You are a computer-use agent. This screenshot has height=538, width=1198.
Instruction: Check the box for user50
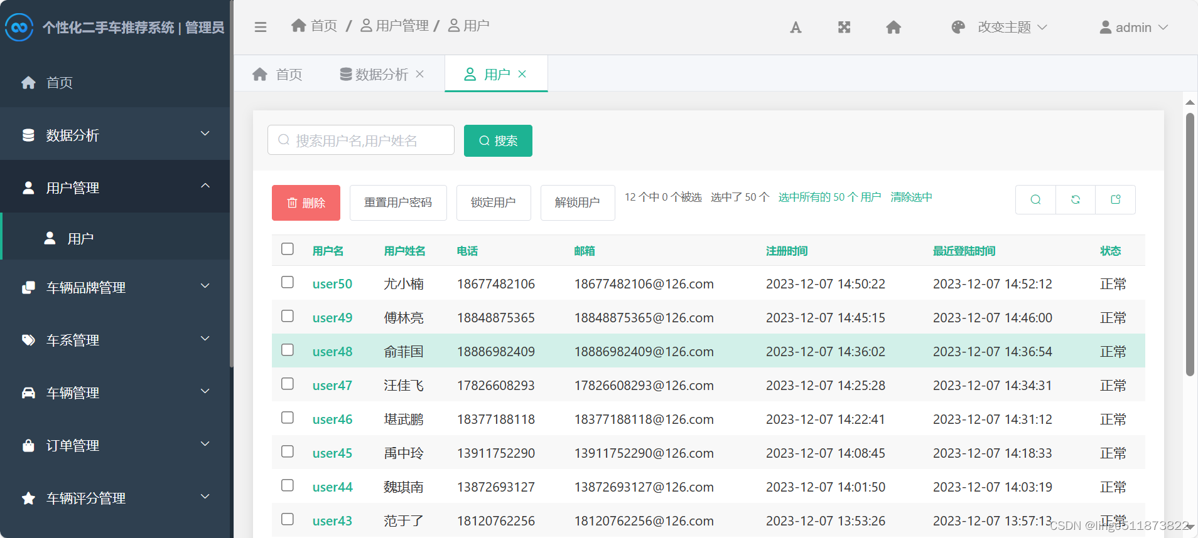point(288,282)
